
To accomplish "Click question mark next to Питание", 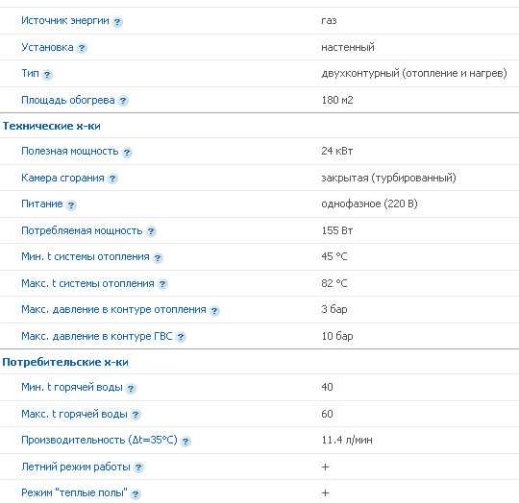I will tap(71, 204).
